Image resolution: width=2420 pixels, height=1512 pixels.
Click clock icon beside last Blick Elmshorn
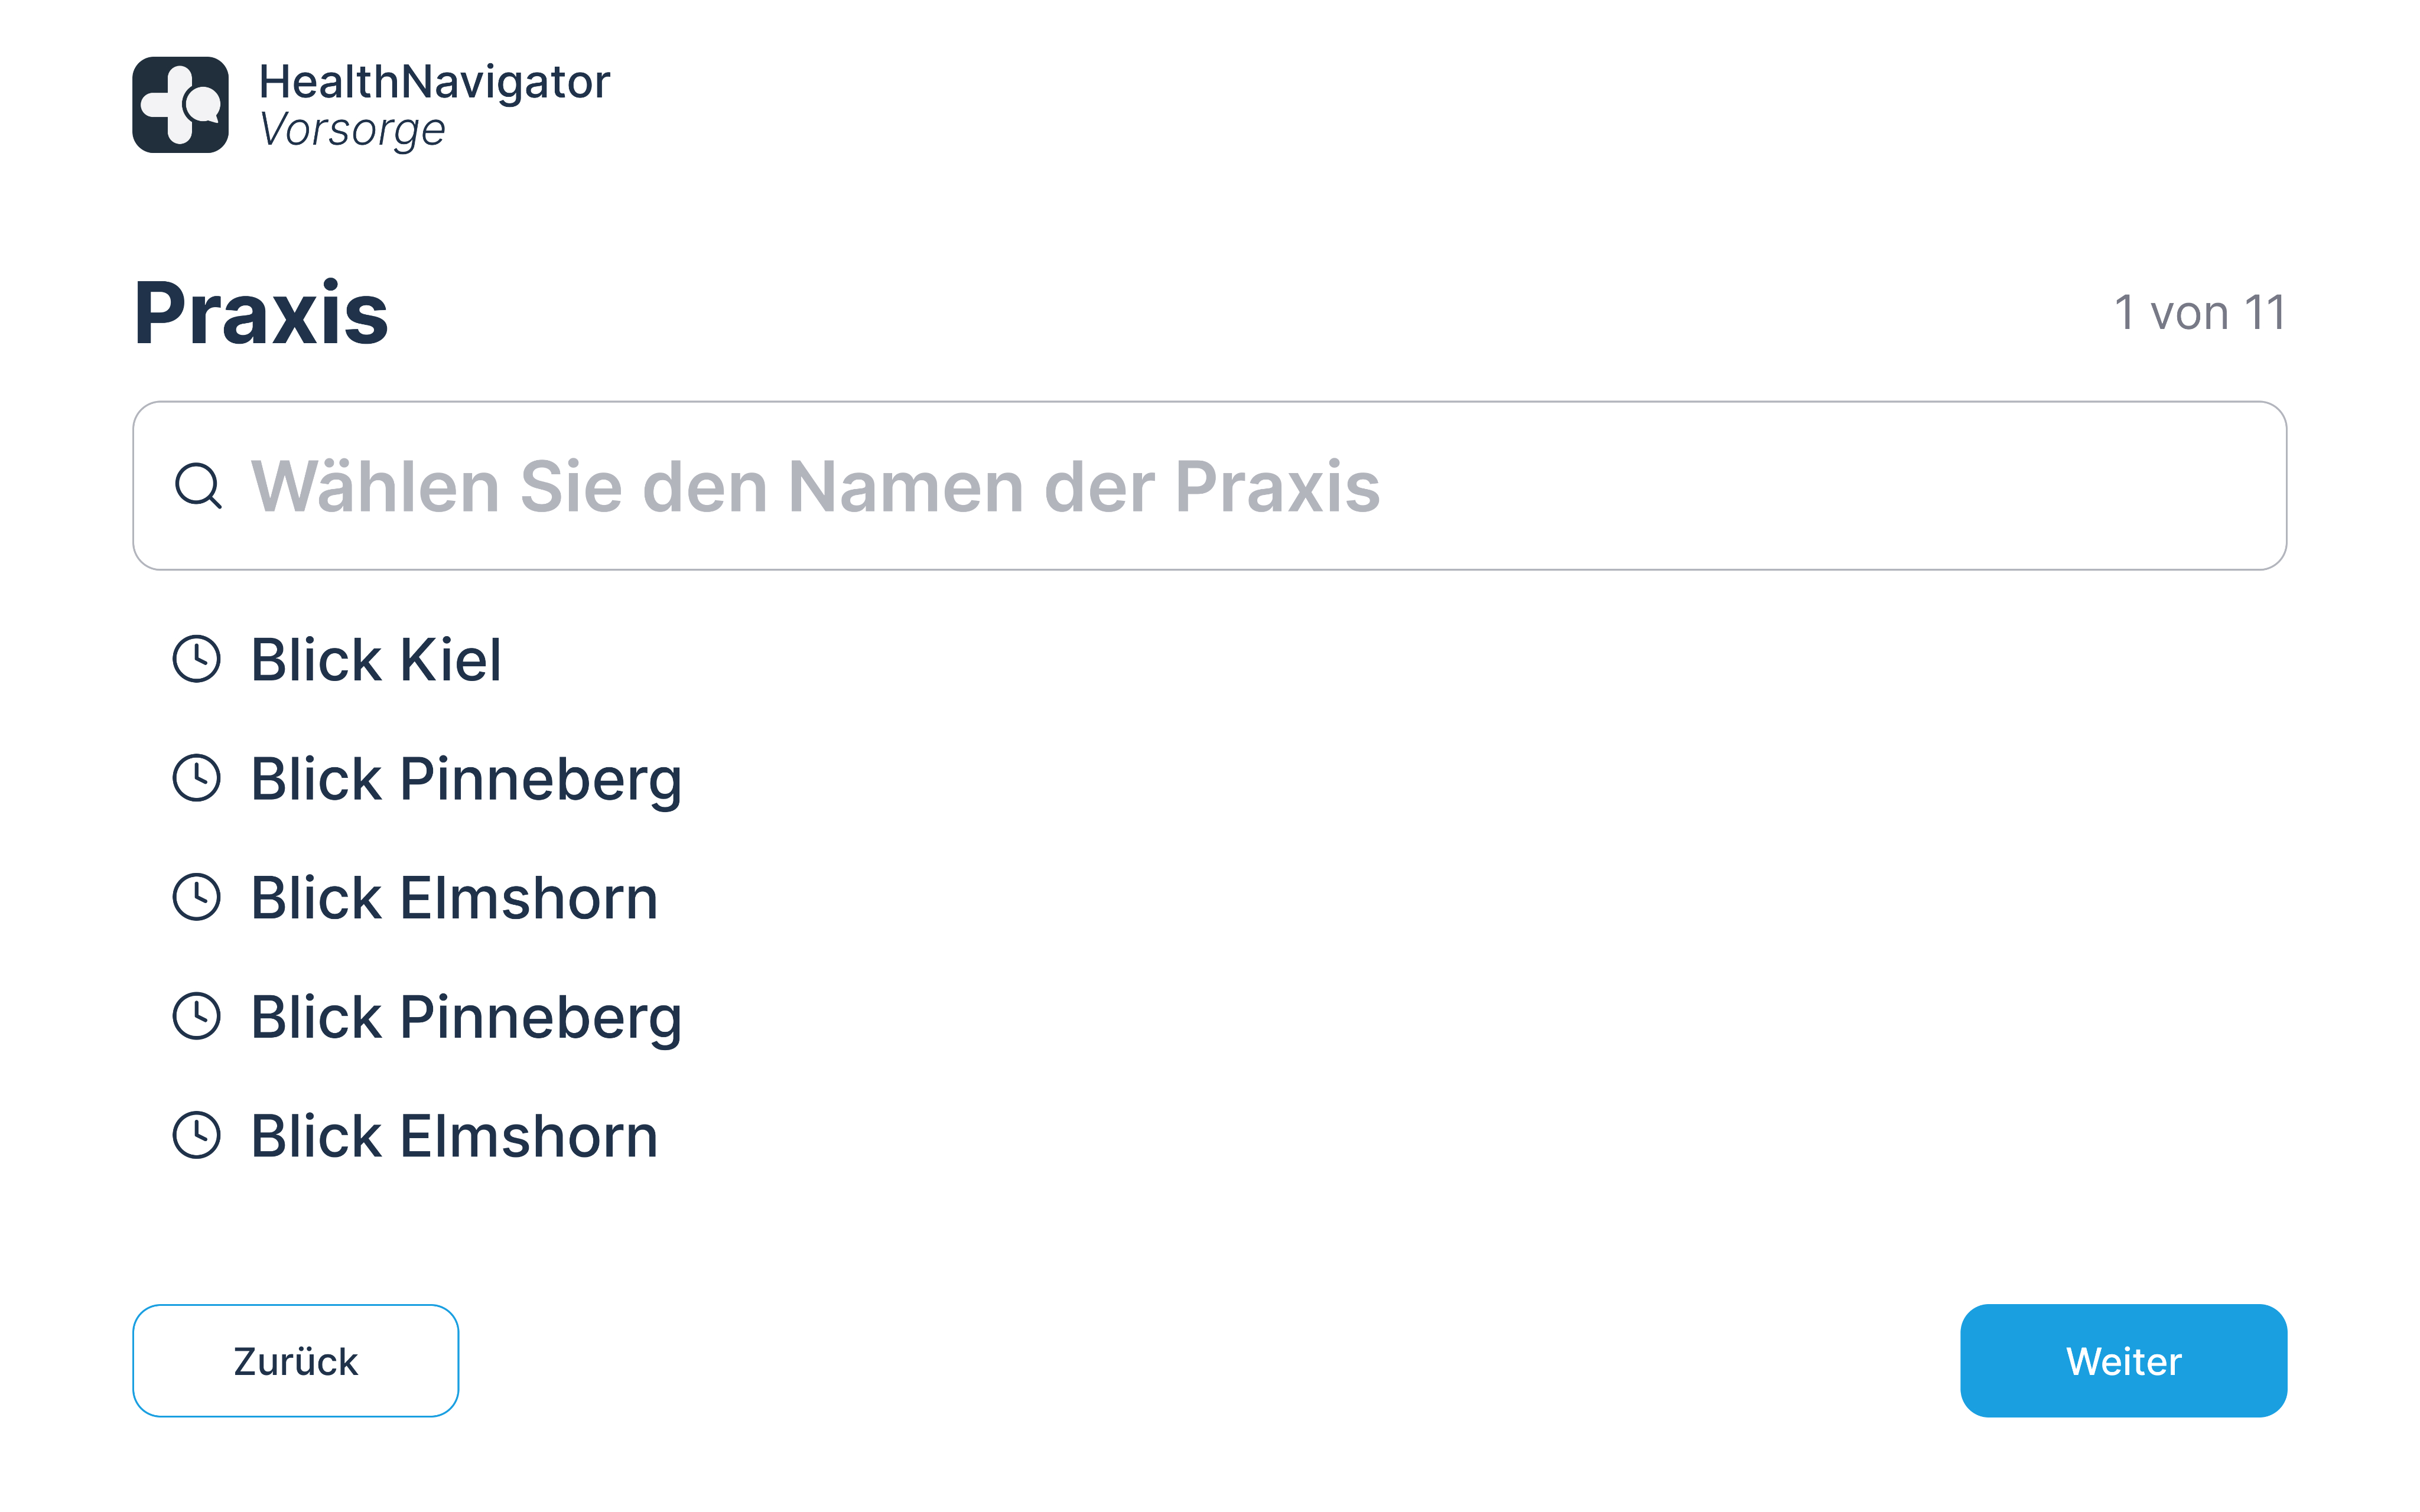pyautogui.click(x=197, y=1135)
